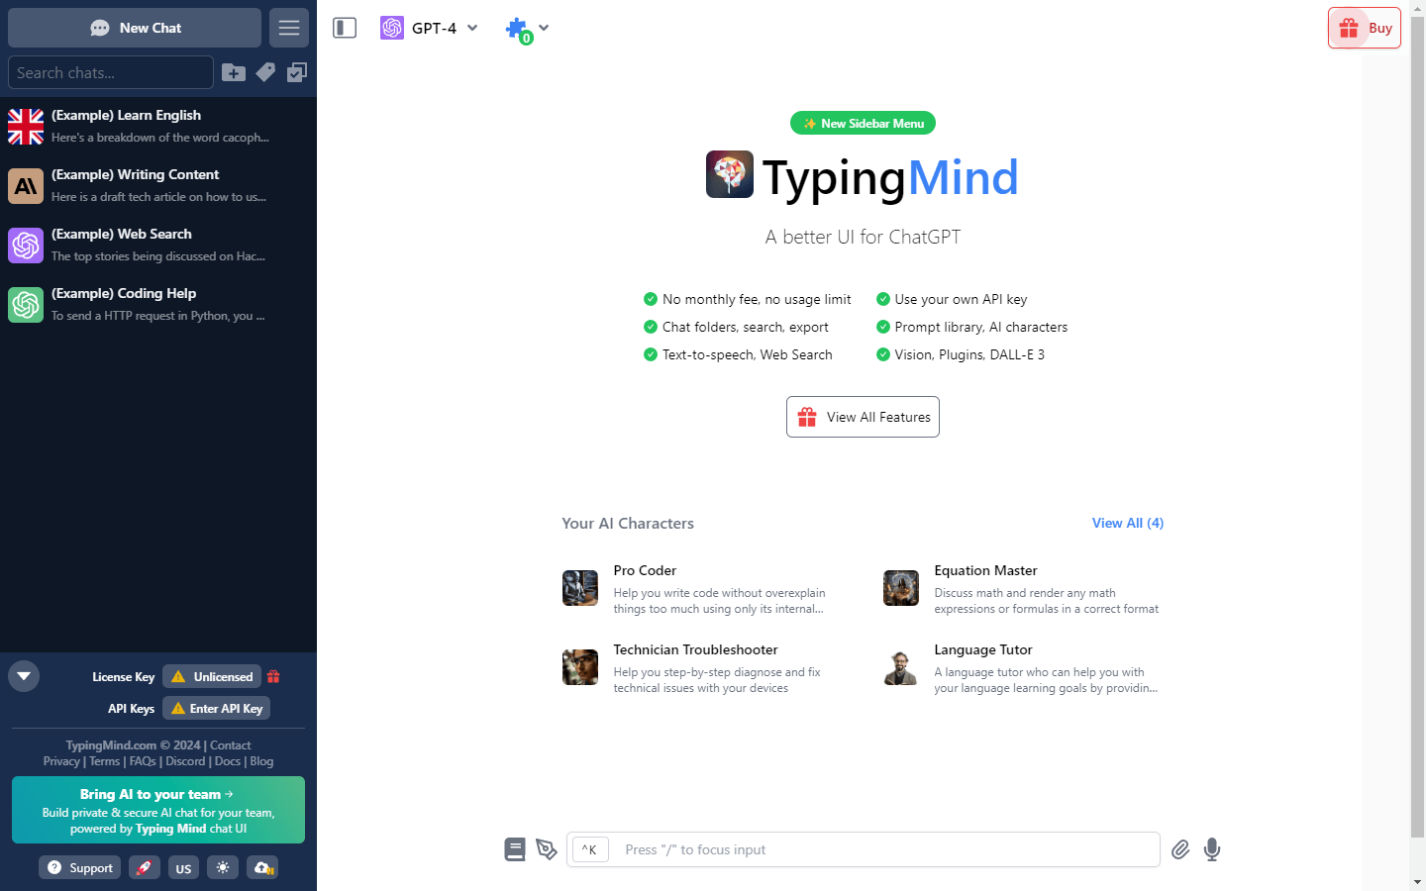Screen dimensions: 1426x891
Task: Create a new chat folder
Action: (x=234, y=72)
